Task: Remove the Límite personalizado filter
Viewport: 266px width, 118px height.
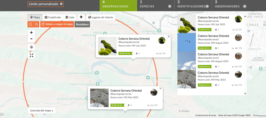Action: (x=61, y=4)
